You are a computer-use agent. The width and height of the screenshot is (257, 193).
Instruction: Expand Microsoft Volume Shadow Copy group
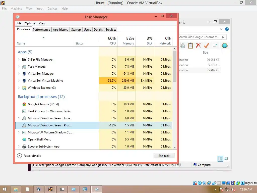click(x=19, y=132)
